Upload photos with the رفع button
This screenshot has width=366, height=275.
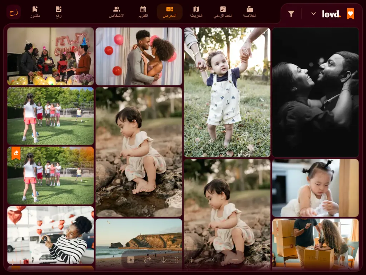tap(58, 12)
